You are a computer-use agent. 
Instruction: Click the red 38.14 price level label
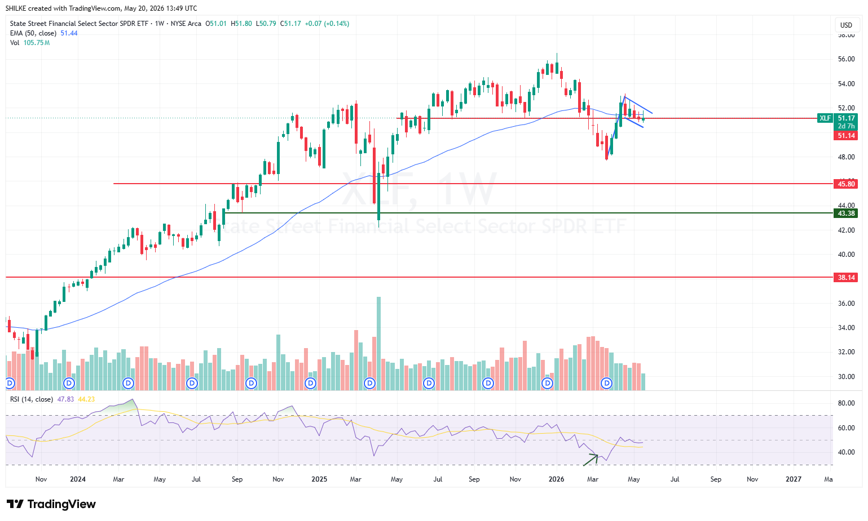click(x=846, y=277)
